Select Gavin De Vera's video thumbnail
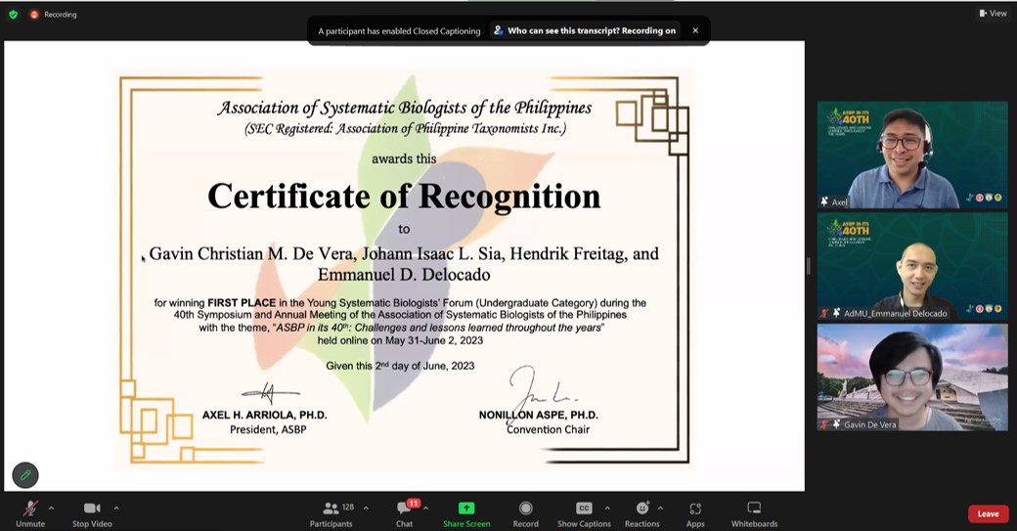 coord(912,377)
